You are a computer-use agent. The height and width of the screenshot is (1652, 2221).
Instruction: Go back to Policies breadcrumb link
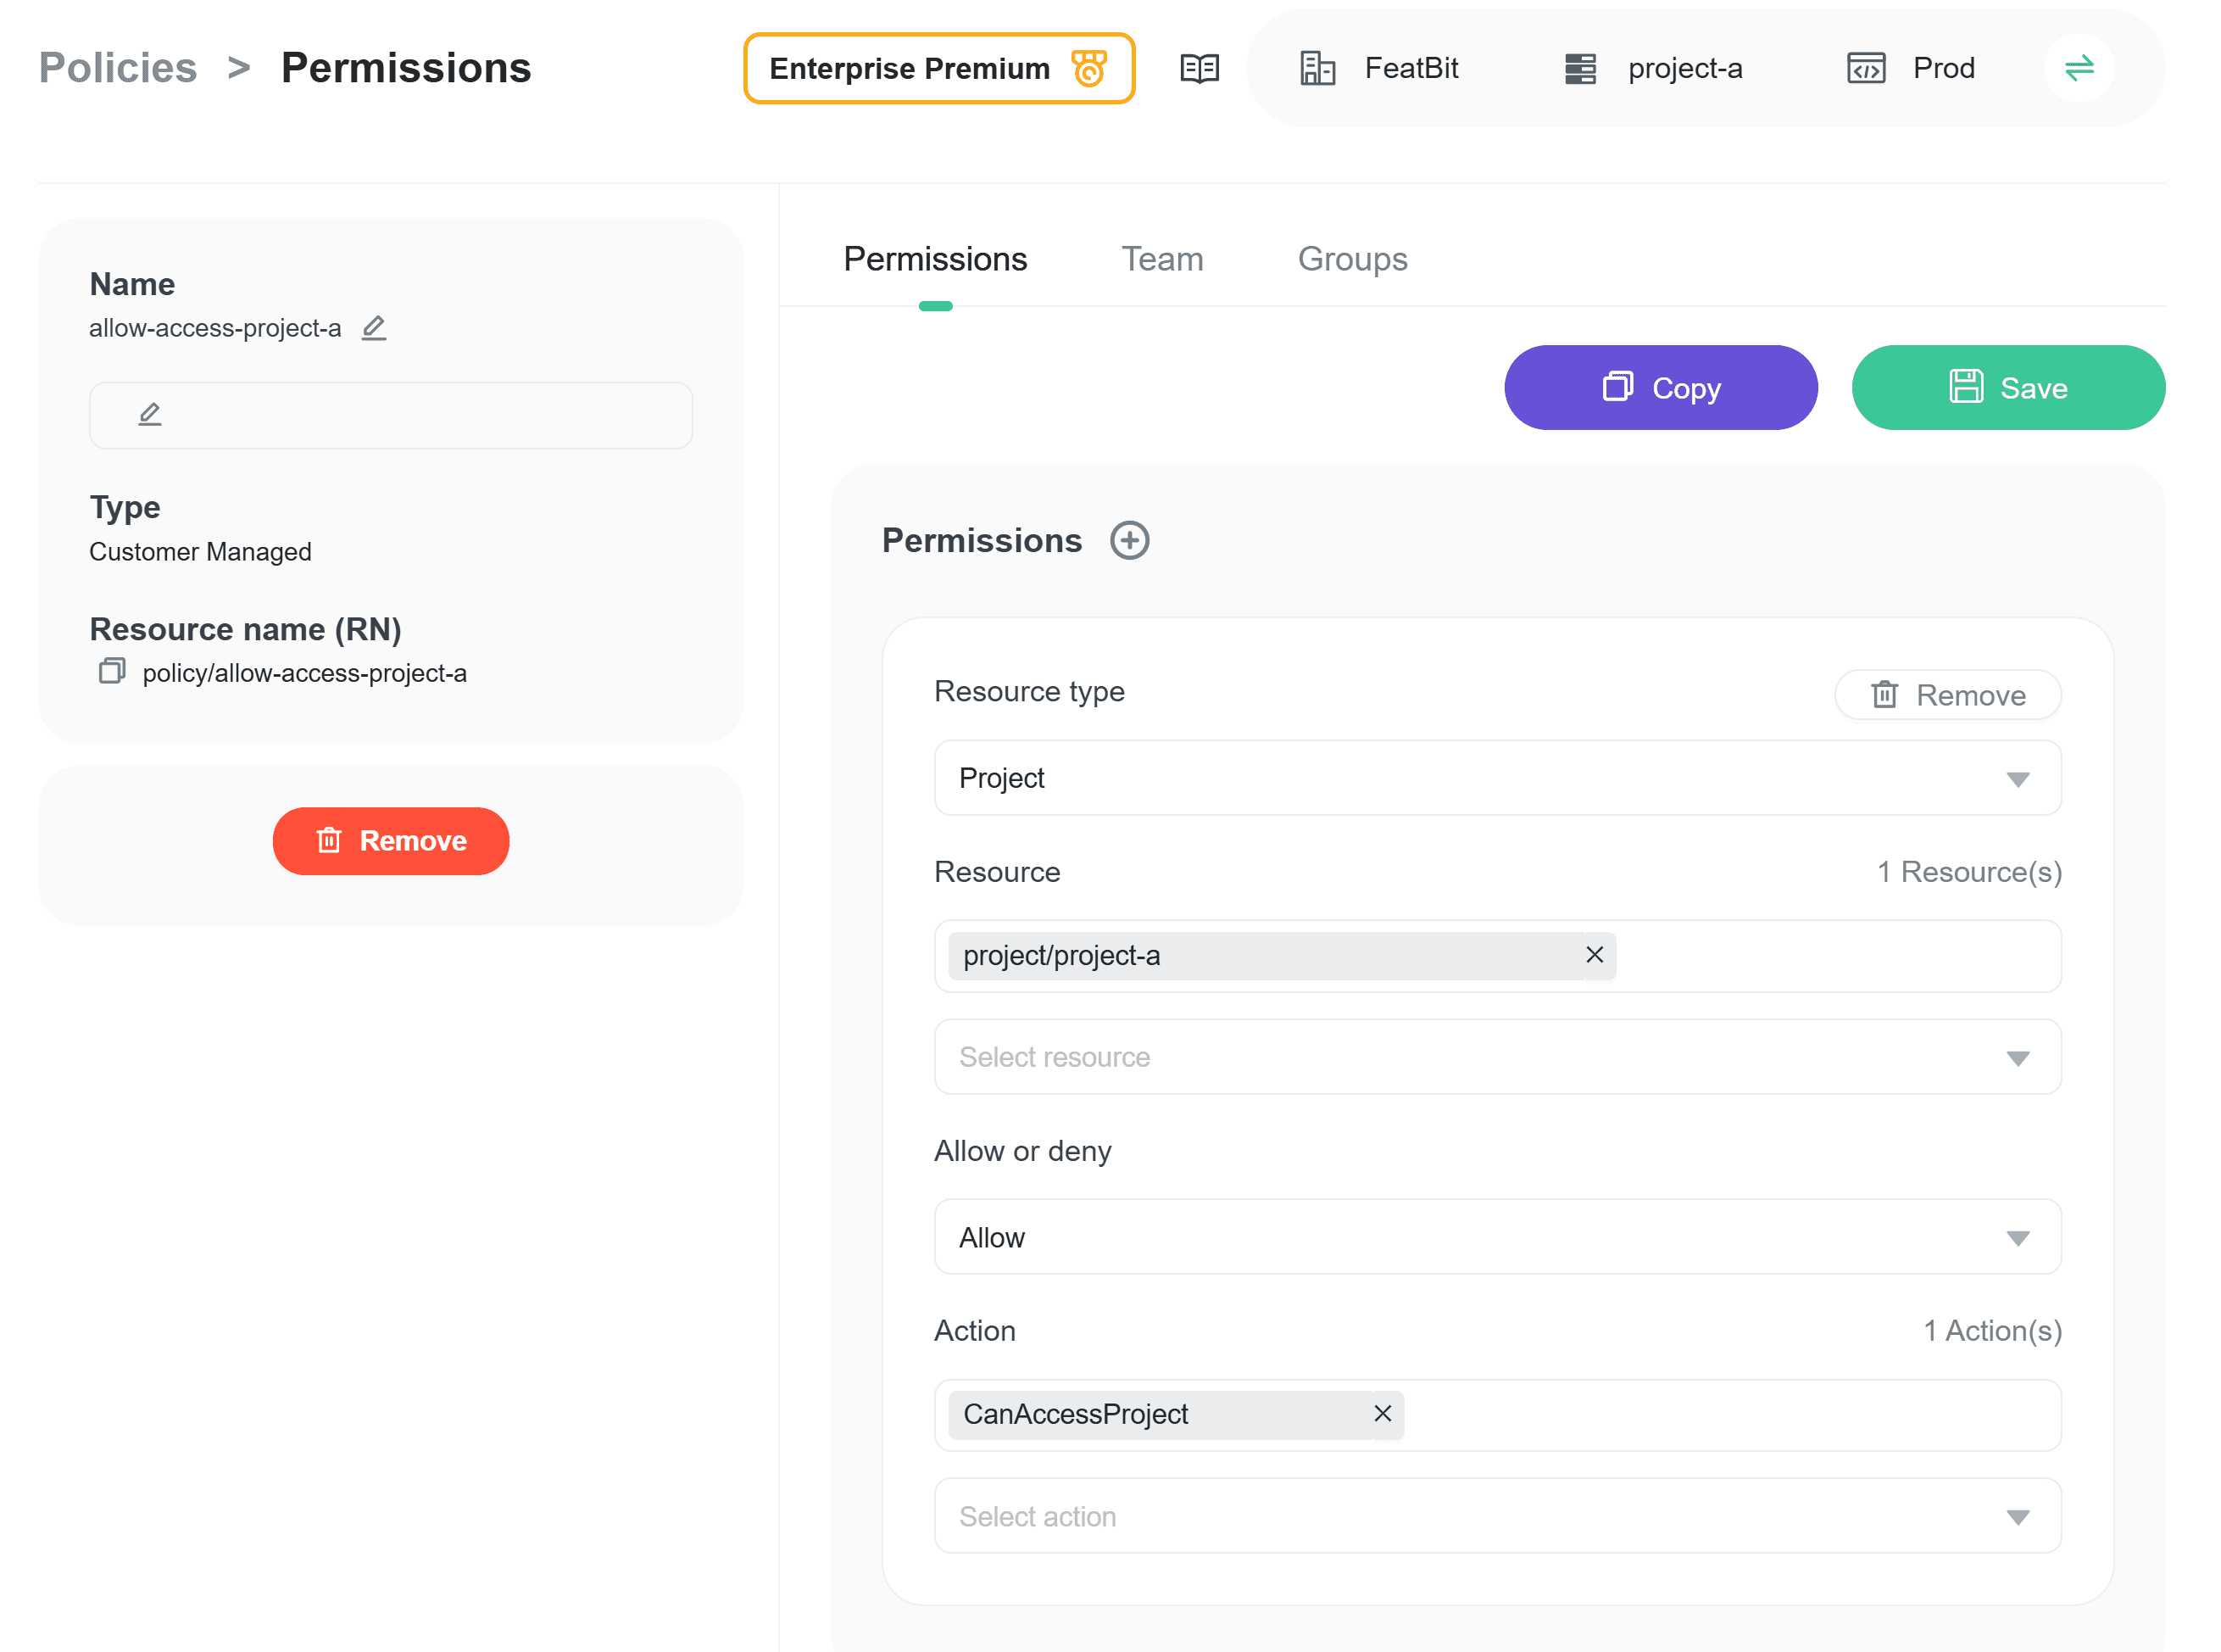pos(118,68)
